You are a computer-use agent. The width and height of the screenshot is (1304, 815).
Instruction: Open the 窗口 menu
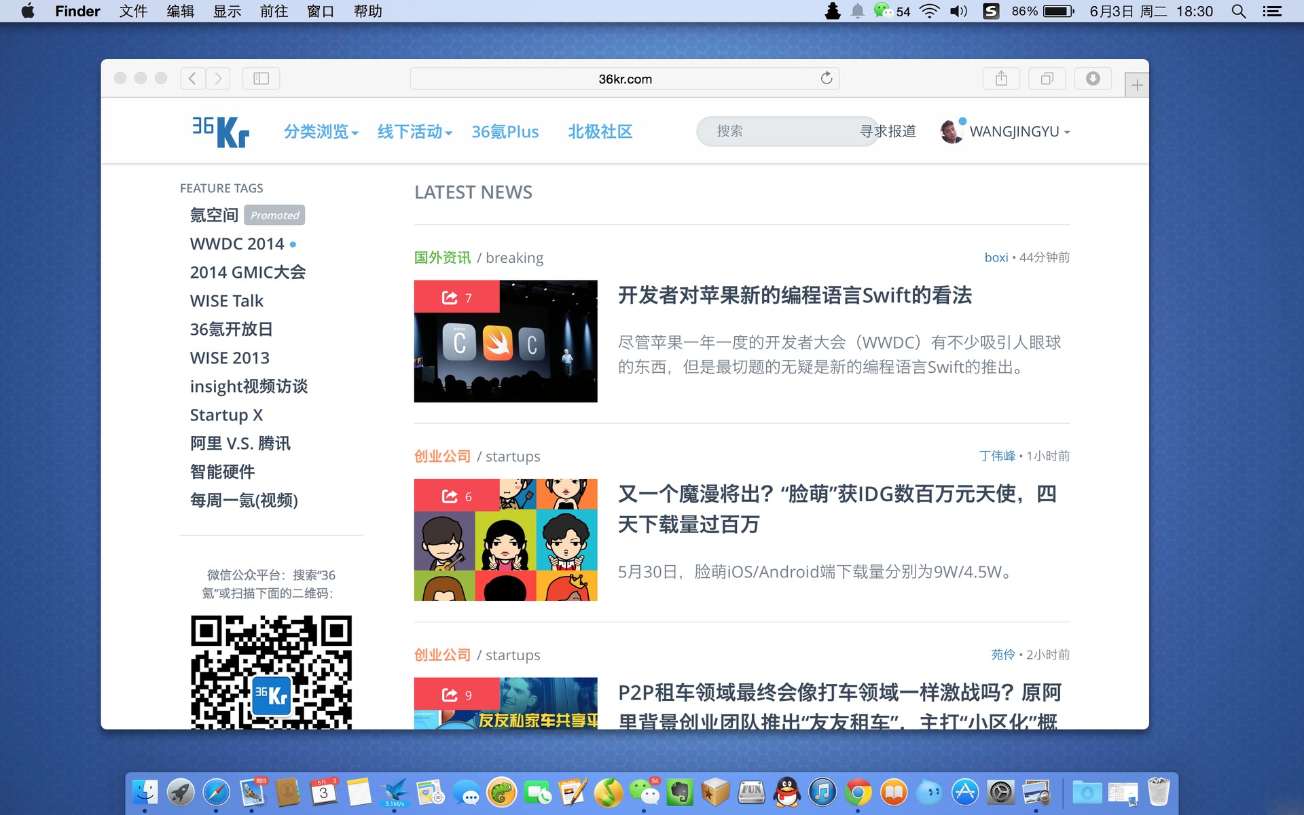coord(321,11)
